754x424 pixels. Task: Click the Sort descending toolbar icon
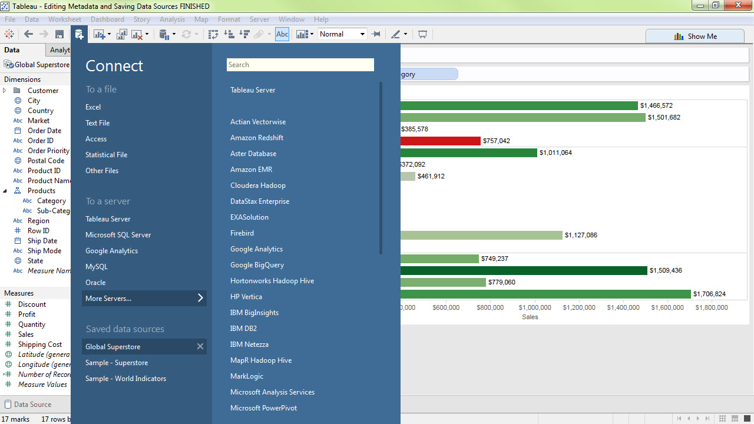244,34
